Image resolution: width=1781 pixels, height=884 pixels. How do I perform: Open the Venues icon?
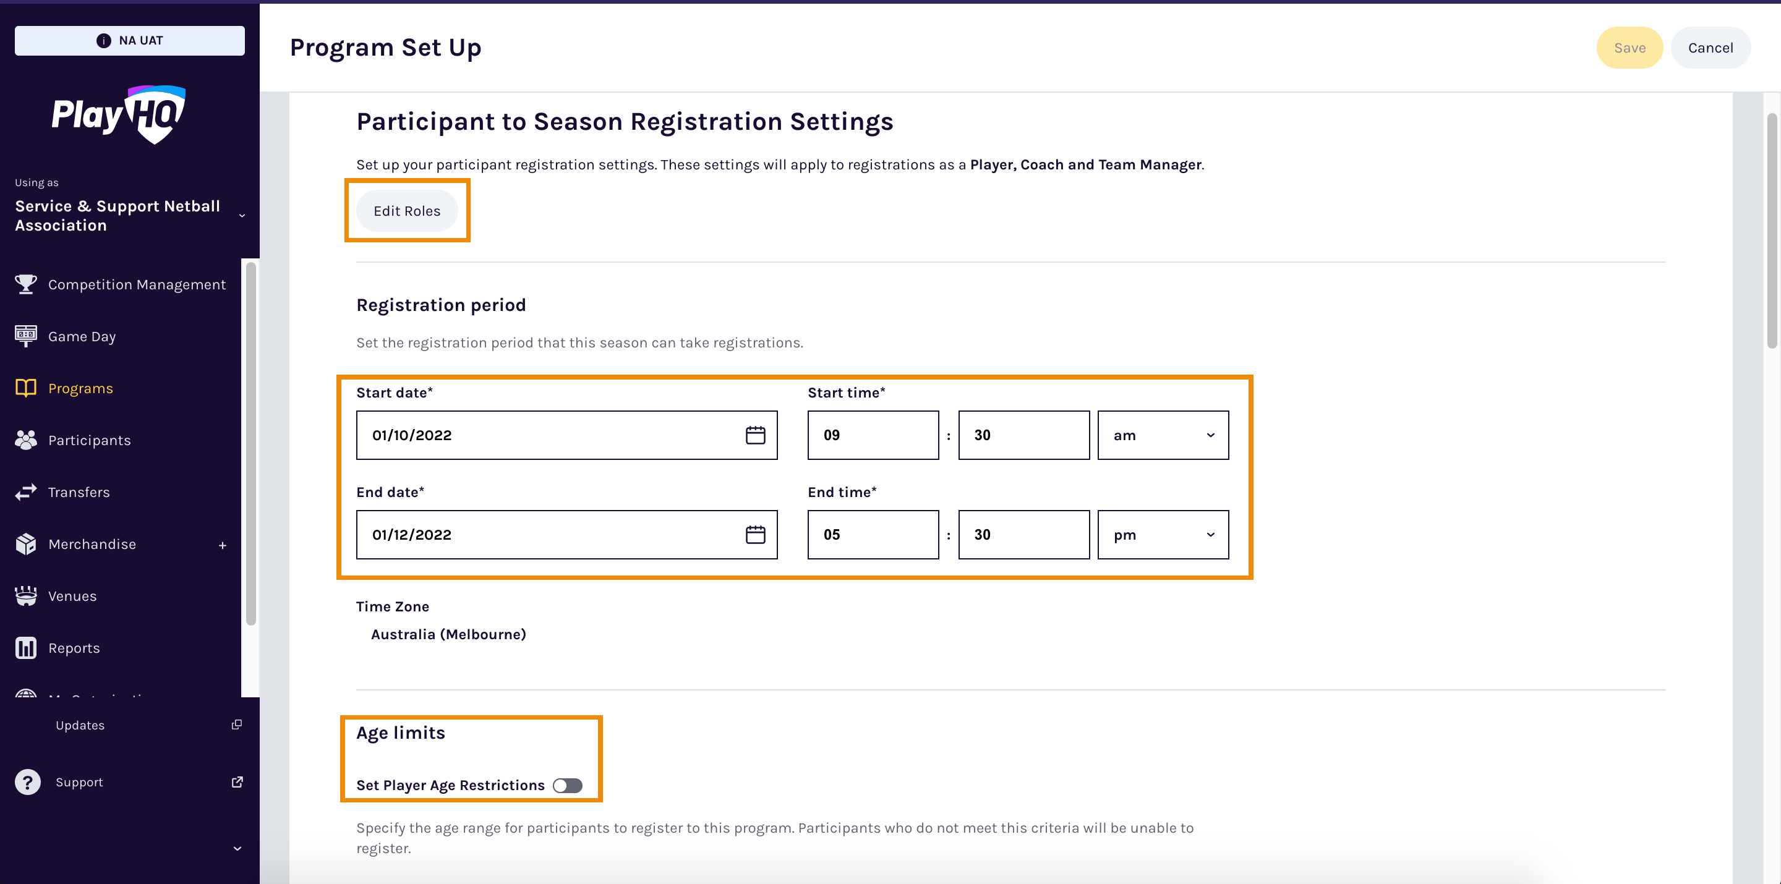point(25,595)
